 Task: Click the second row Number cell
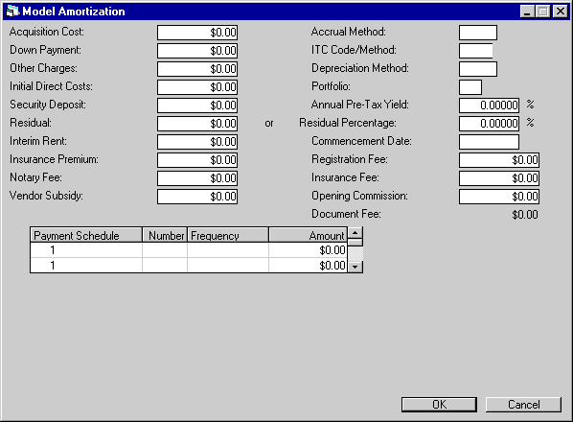pyautogui.click(x=165, y=266)
